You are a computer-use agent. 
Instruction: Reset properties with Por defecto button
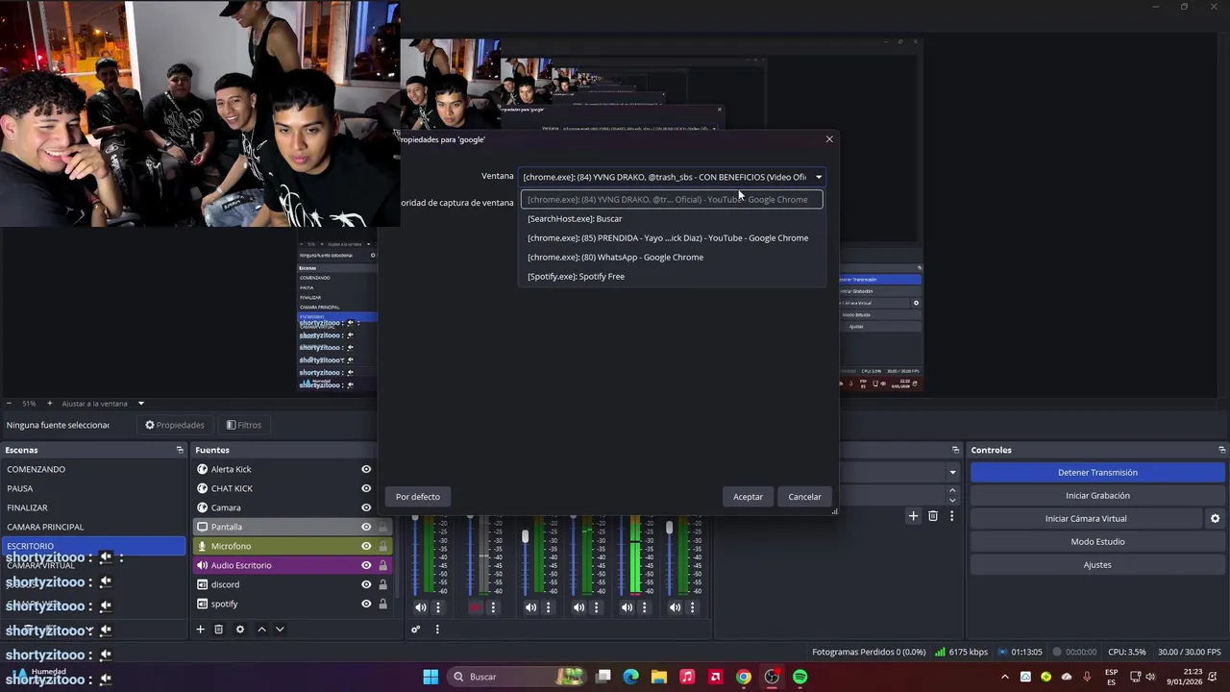point(418,497)
